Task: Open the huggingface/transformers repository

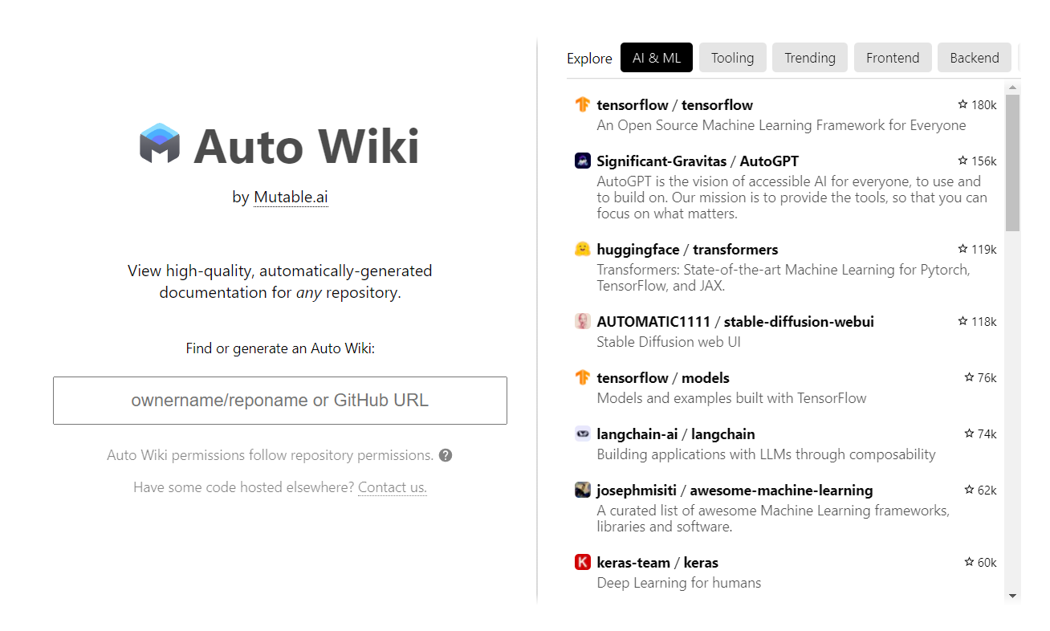Action: point(687,249)
